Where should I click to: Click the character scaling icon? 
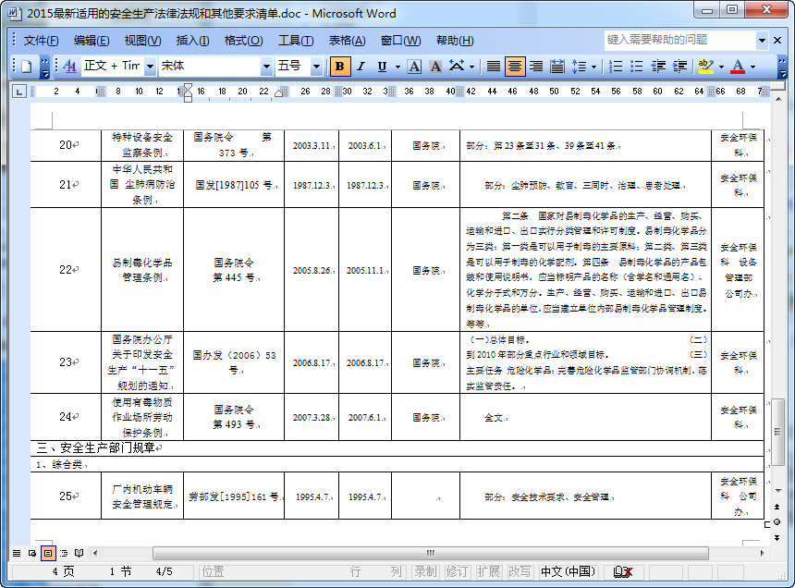coord(457,67)
